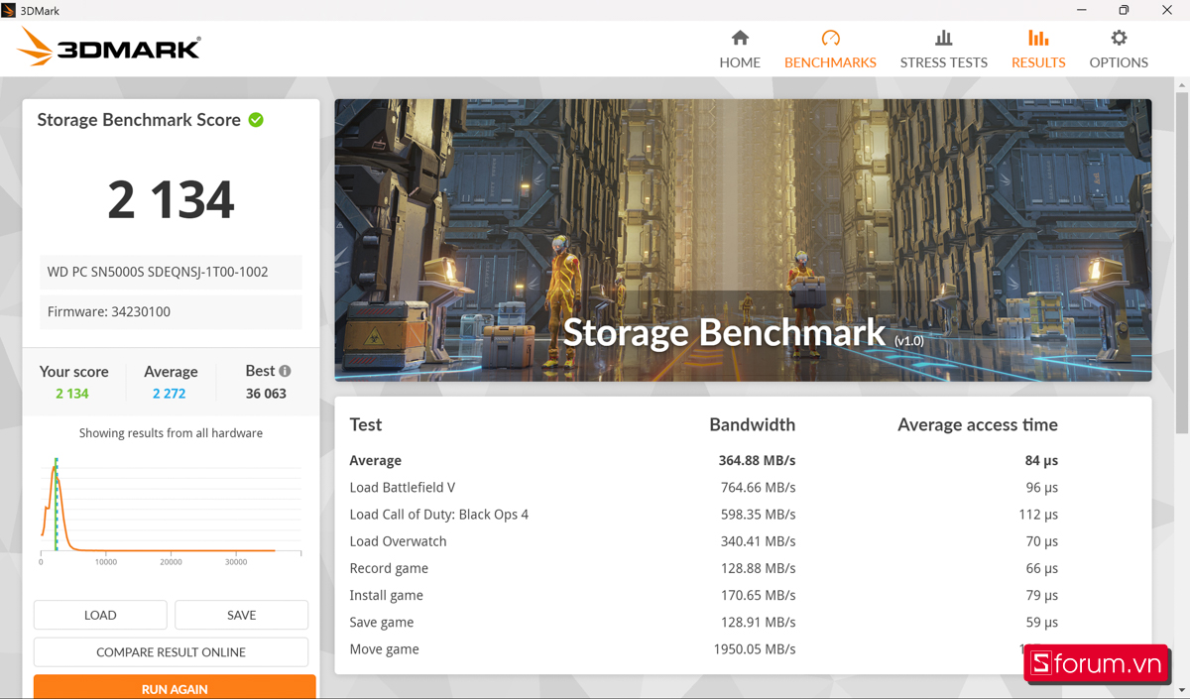Click the Best score info icon
1190x699 pixels.
click(x=285, y=371)
